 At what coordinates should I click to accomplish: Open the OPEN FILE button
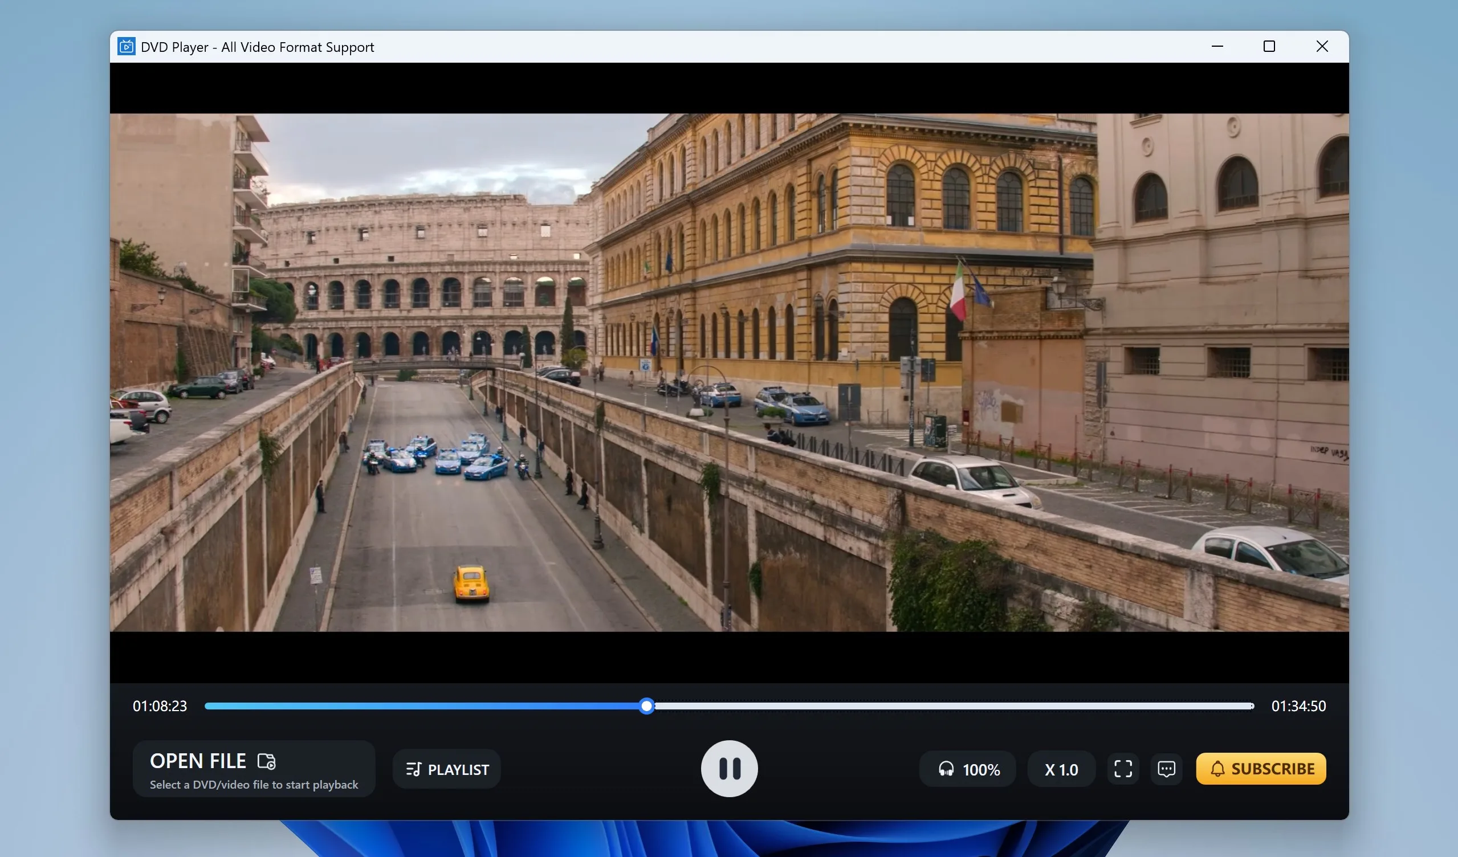(x=254, y=769)
